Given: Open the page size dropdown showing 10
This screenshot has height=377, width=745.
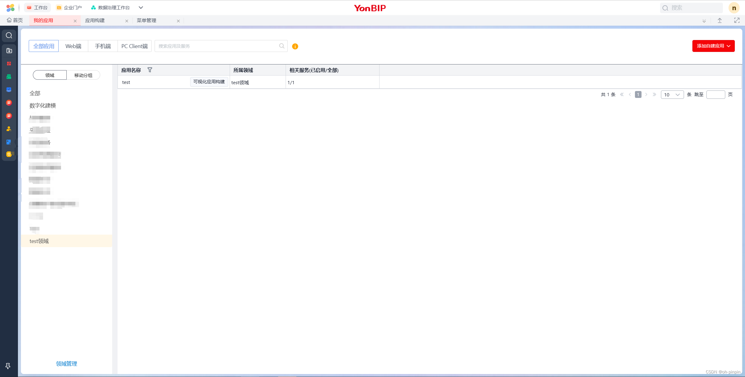Looking at the screenshot, I should pos(672,95).
